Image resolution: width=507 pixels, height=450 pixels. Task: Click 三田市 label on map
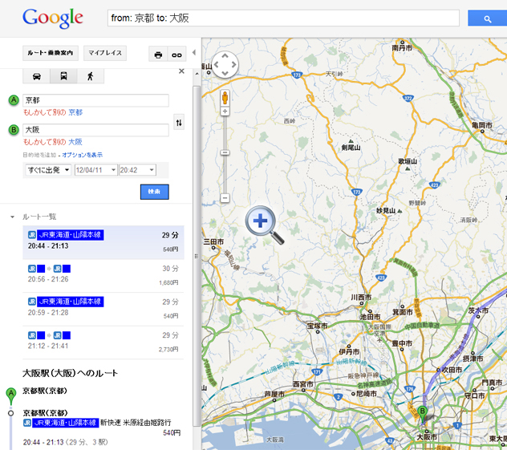tap(213, 241)
